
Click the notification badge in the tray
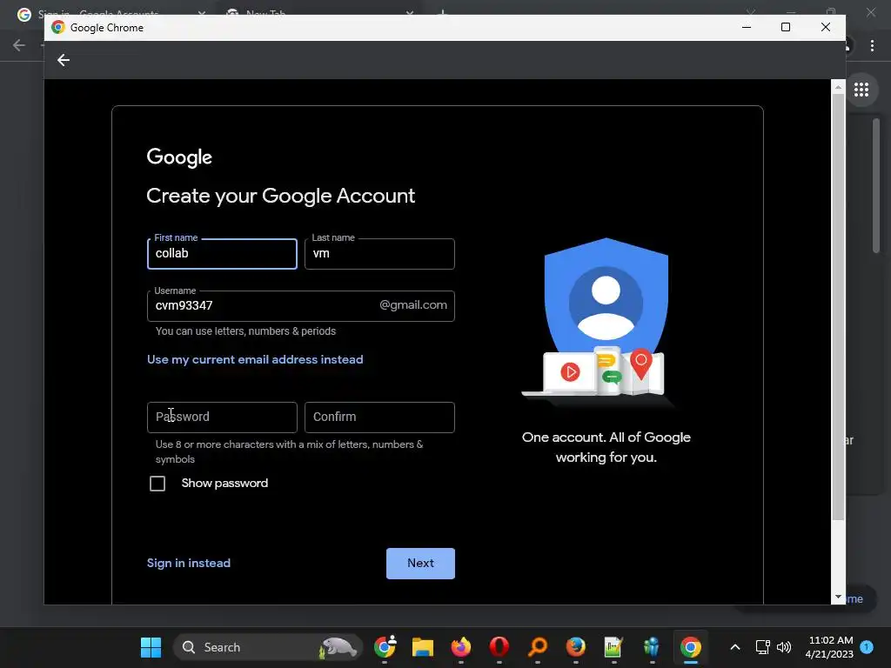pos(867,647)
